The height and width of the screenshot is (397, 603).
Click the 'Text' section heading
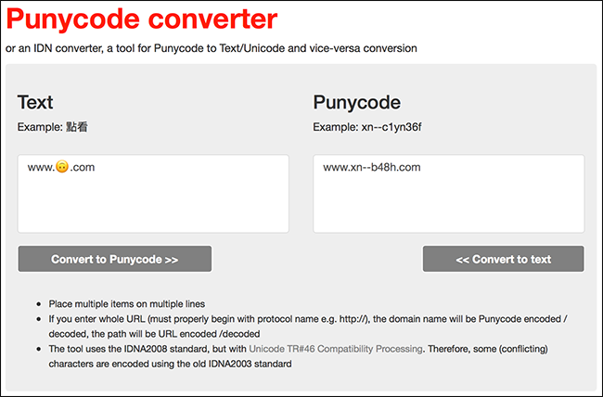point(35,102)
